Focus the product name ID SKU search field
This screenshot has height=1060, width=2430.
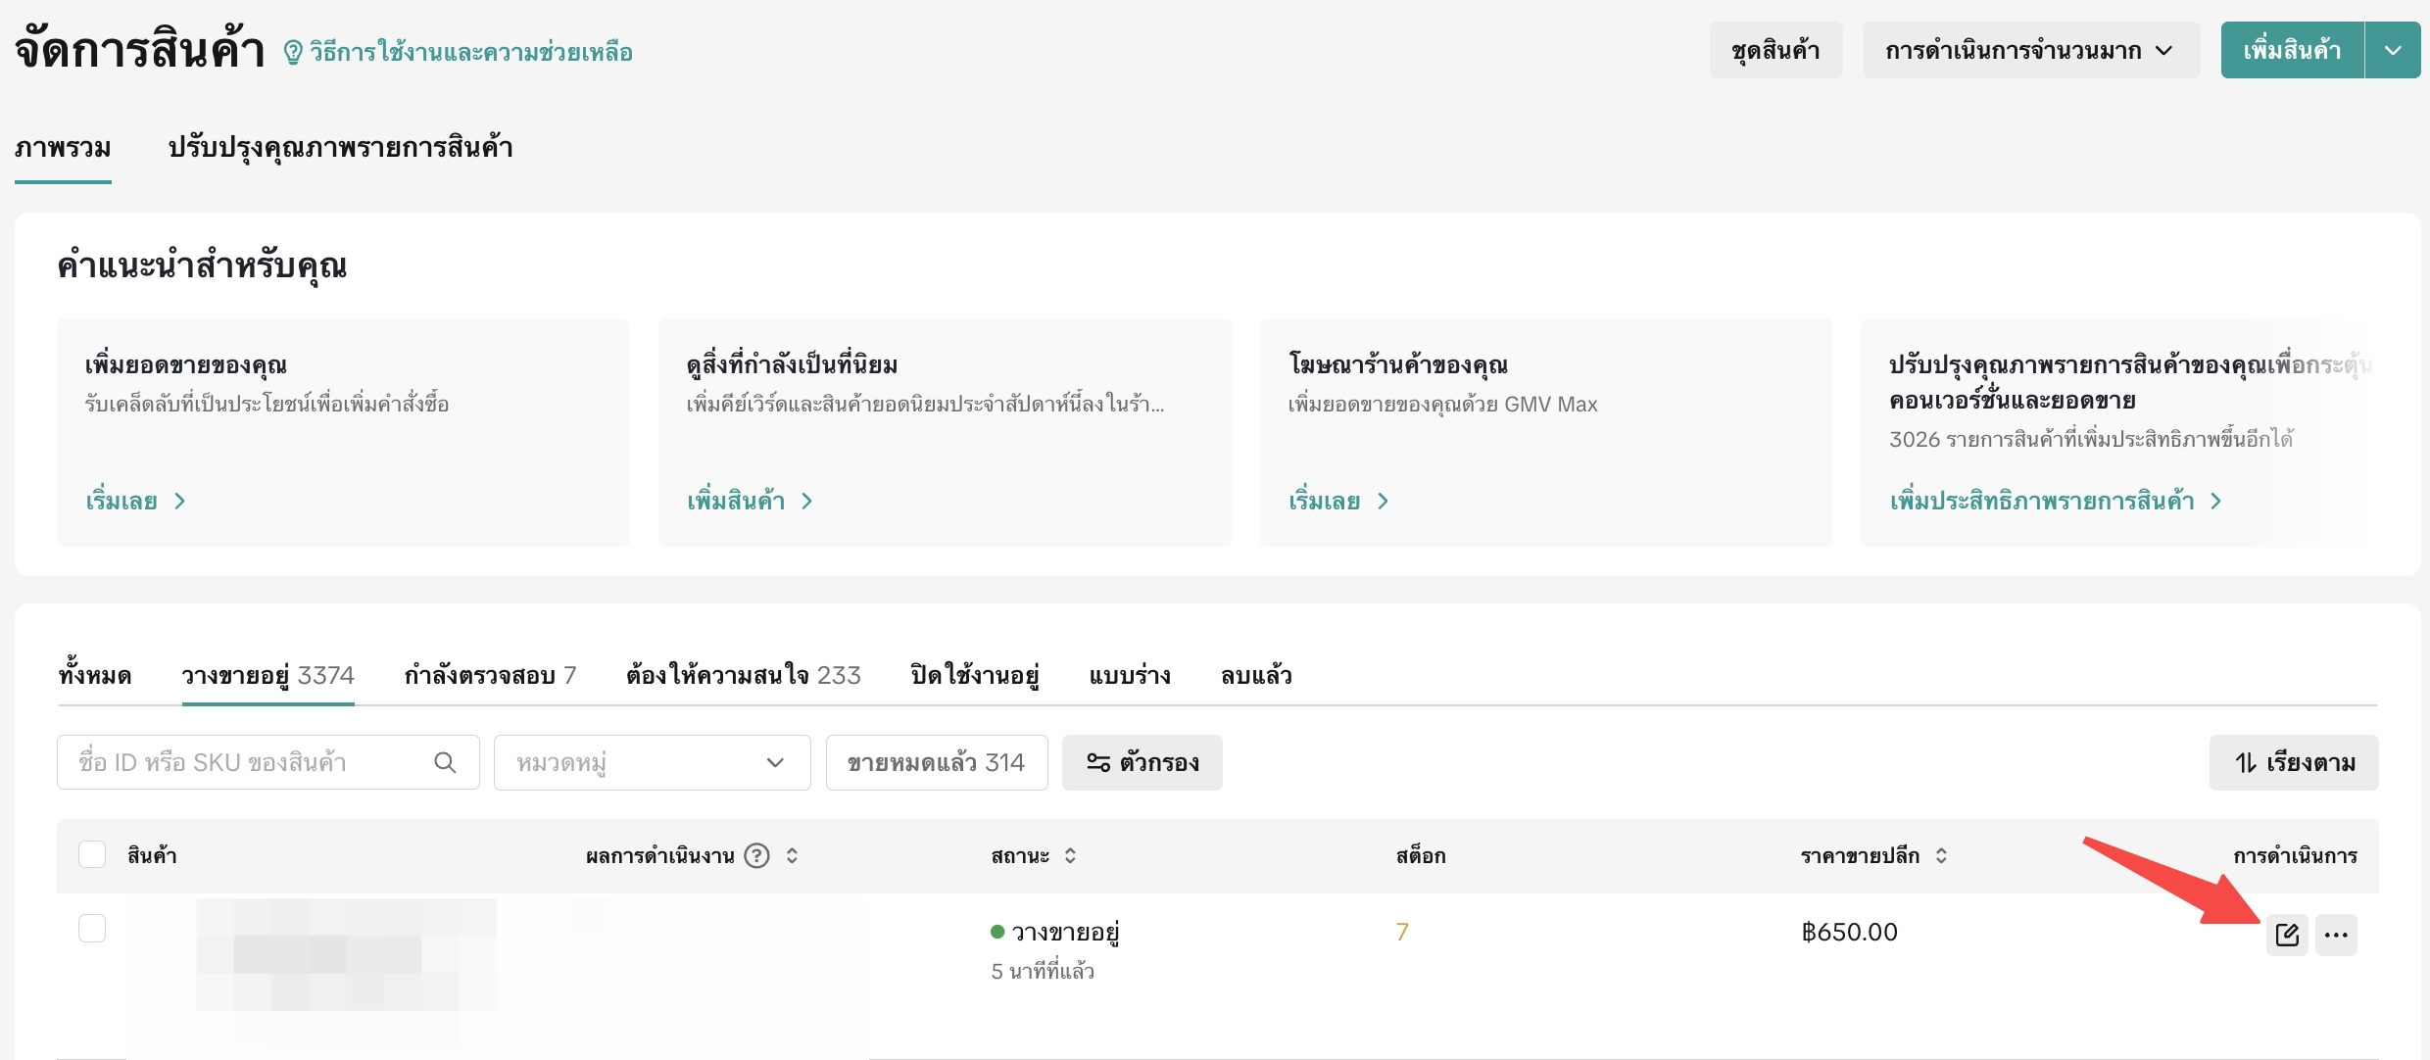(245, 762)
